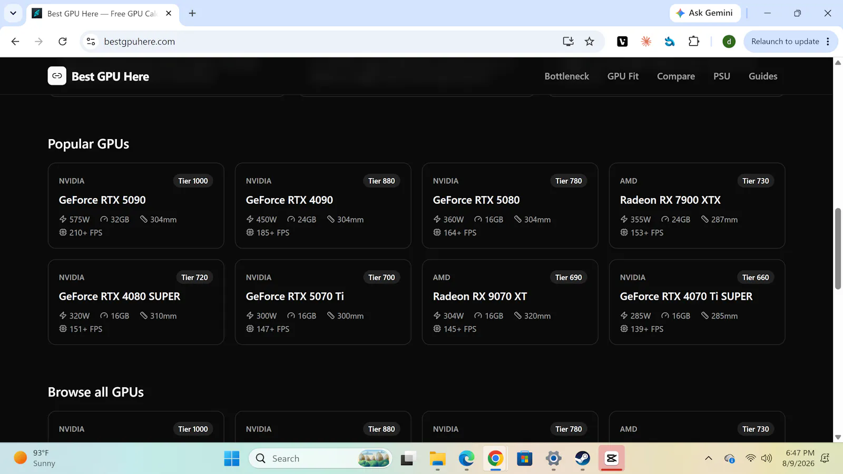
Task: Open Steam from the taskbar
Action: (x=582, y=458)
